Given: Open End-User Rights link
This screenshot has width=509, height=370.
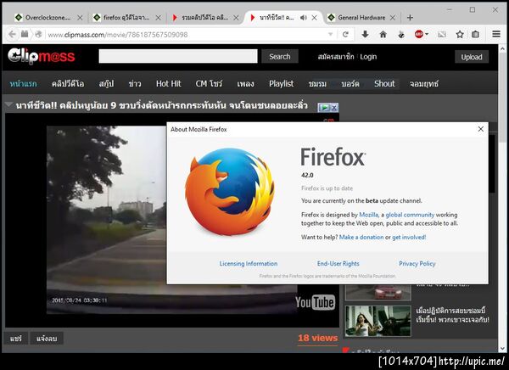Looking at the screenshot, I should 338,263.
